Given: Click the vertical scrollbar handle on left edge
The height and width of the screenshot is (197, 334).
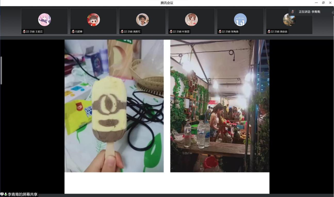Looking at the screenshot, I should click(x=1, y=70).
